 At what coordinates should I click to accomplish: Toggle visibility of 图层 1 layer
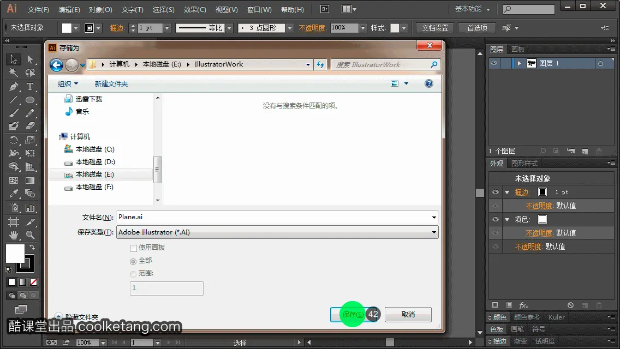(494, 63)
